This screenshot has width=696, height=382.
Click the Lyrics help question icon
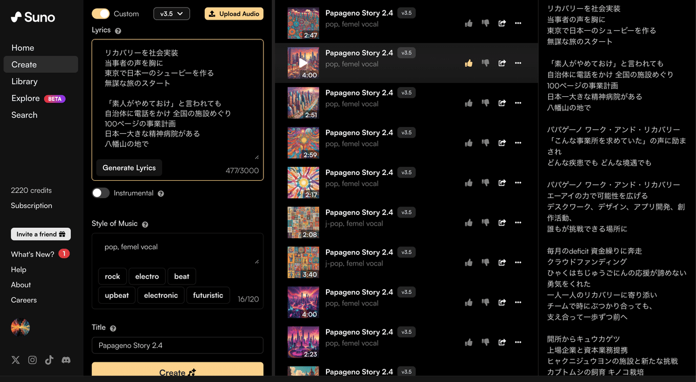(118, 30)
